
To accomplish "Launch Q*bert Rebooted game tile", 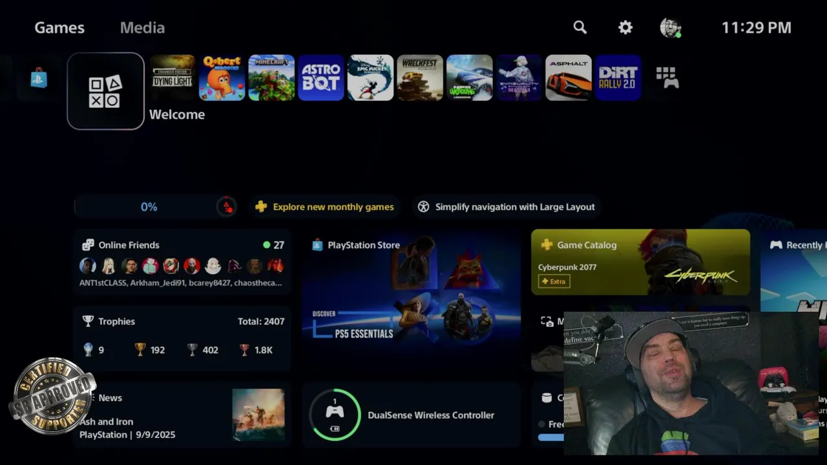I will tap(222, 77).
